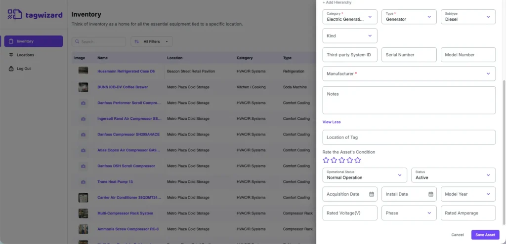The width and height of the screenshot is (506, 244).
Task: Open Hussmann Refrigerated Case D6 link
Action: pos(126,71)
